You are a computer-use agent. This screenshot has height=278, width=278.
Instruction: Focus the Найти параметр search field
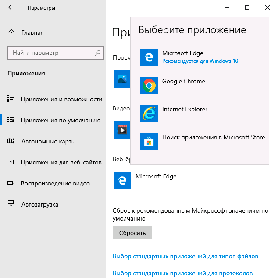pyautogui.click(x=56, y=53)
